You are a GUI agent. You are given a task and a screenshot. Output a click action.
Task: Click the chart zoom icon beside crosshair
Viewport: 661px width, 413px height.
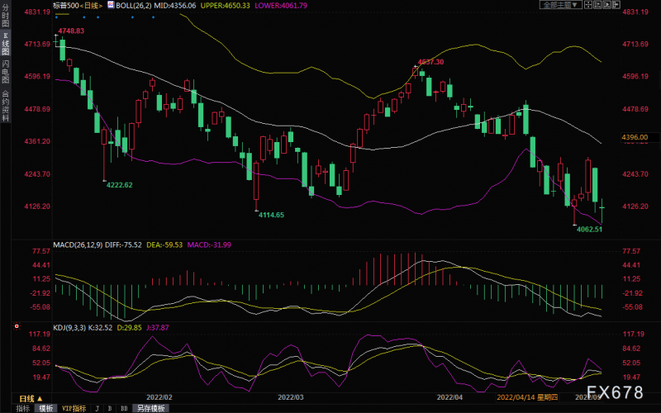pyautogui.click(x=597, y=5)
